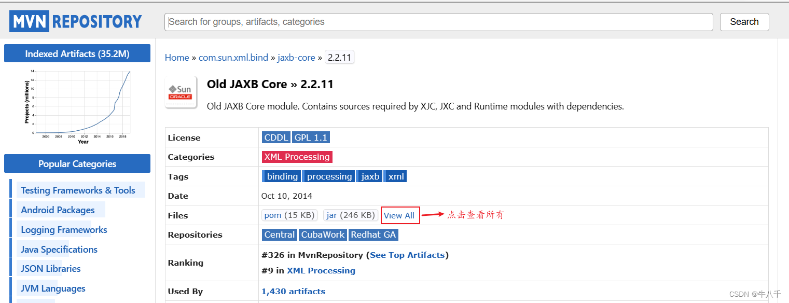Open Java Specifications category
Image resolution: width=789 pixels, height=303 pixels.
coord(59,250)
